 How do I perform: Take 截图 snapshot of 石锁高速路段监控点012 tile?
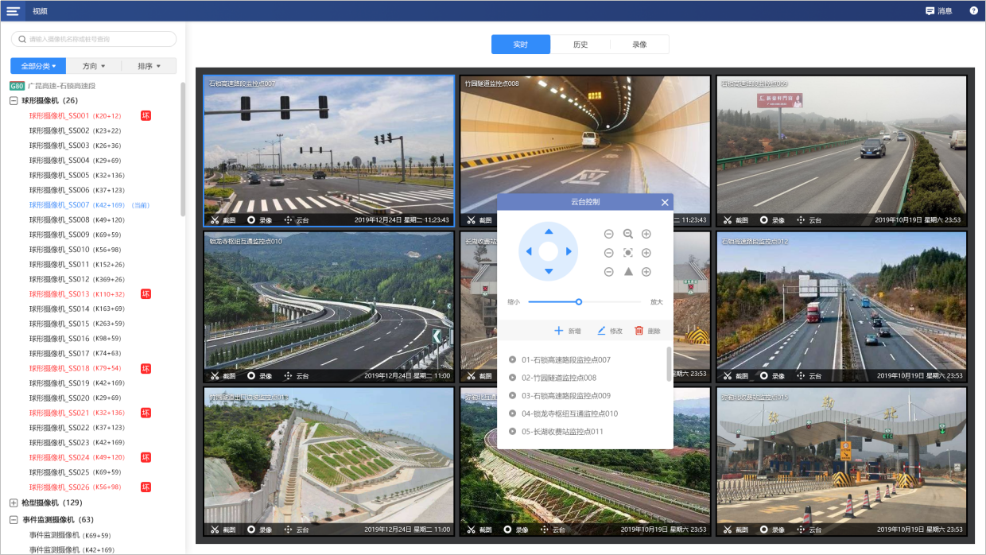tap(735, 375)
